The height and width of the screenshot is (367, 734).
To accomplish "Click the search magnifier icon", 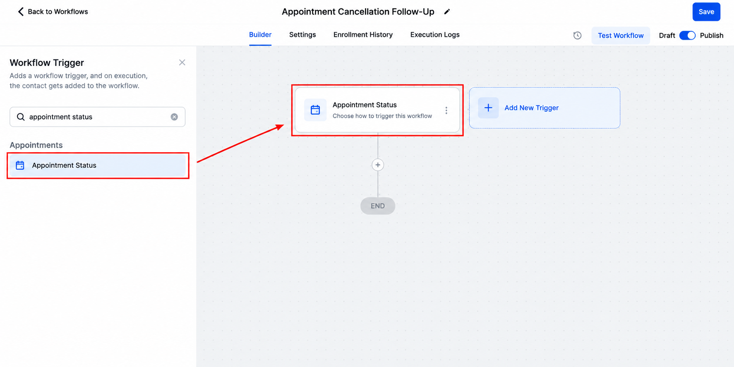I will point(21,117).
